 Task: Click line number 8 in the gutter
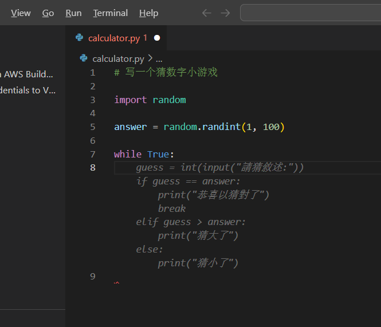pyautogui.click(x=93, y=167)
